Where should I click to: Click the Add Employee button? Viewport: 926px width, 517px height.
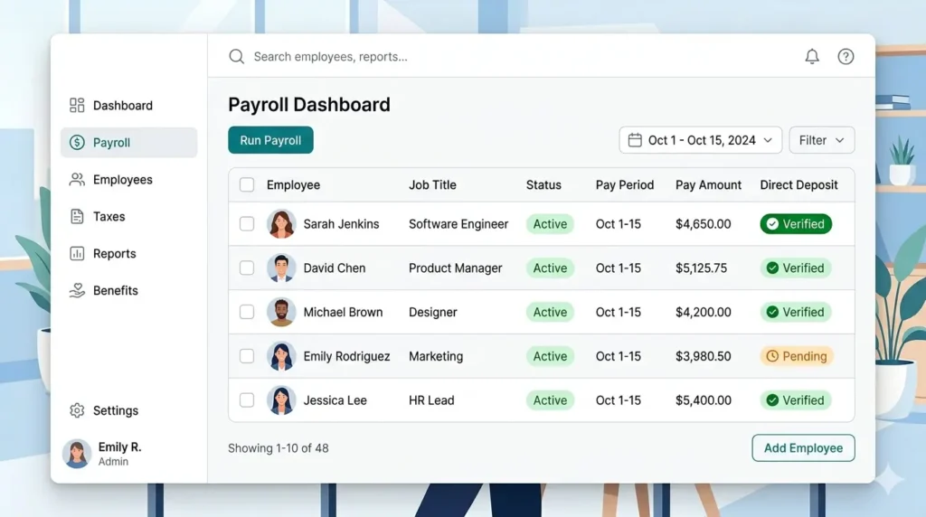803,448
